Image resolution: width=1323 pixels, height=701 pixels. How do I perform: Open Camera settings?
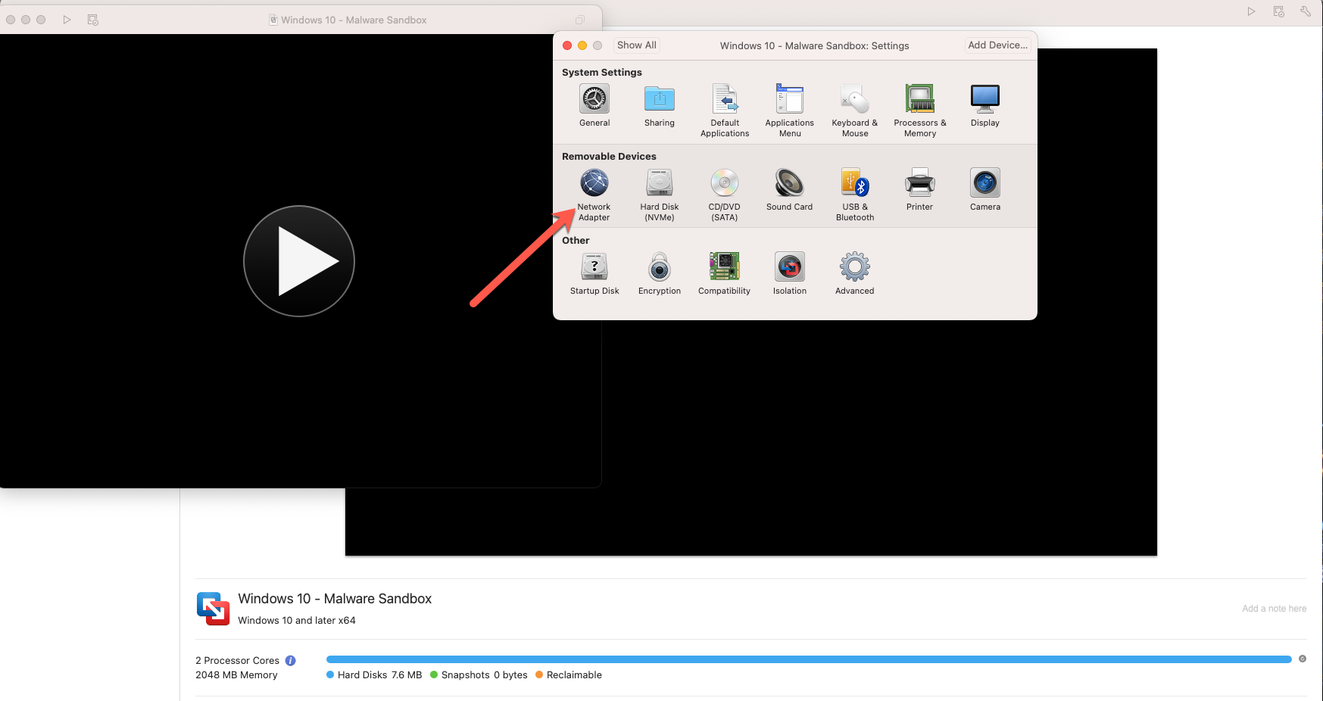[x=984, y=184]
